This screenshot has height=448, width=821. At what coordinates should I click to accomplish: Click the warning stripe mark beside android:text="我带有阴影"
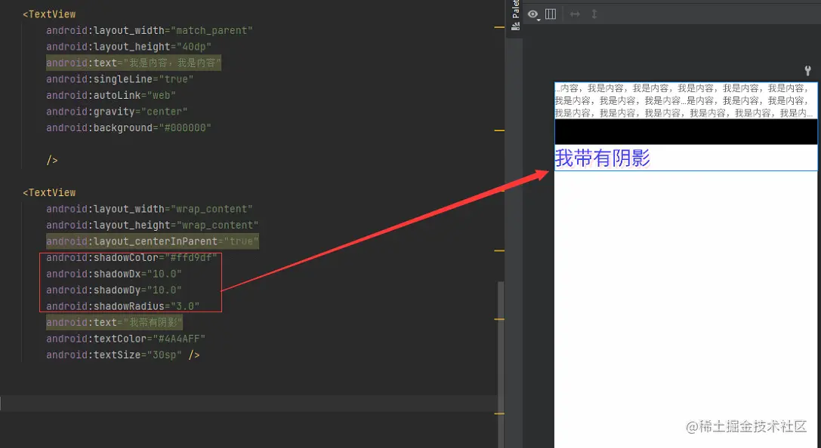499,319
